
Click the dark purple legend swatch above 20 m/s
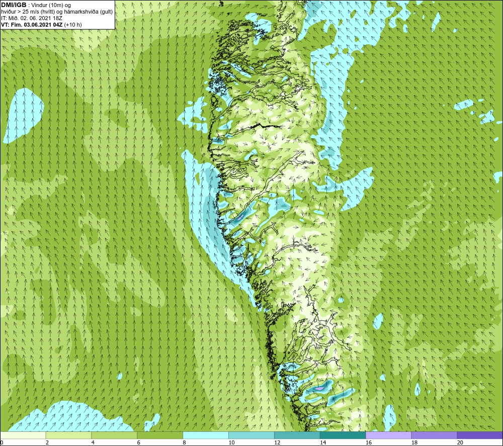(480, 435)
